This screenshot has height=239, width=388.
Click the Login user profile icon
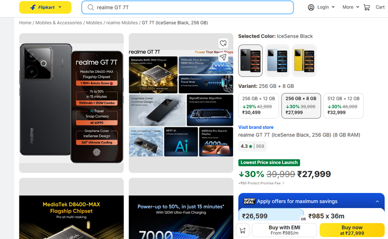tap(311, 7)
